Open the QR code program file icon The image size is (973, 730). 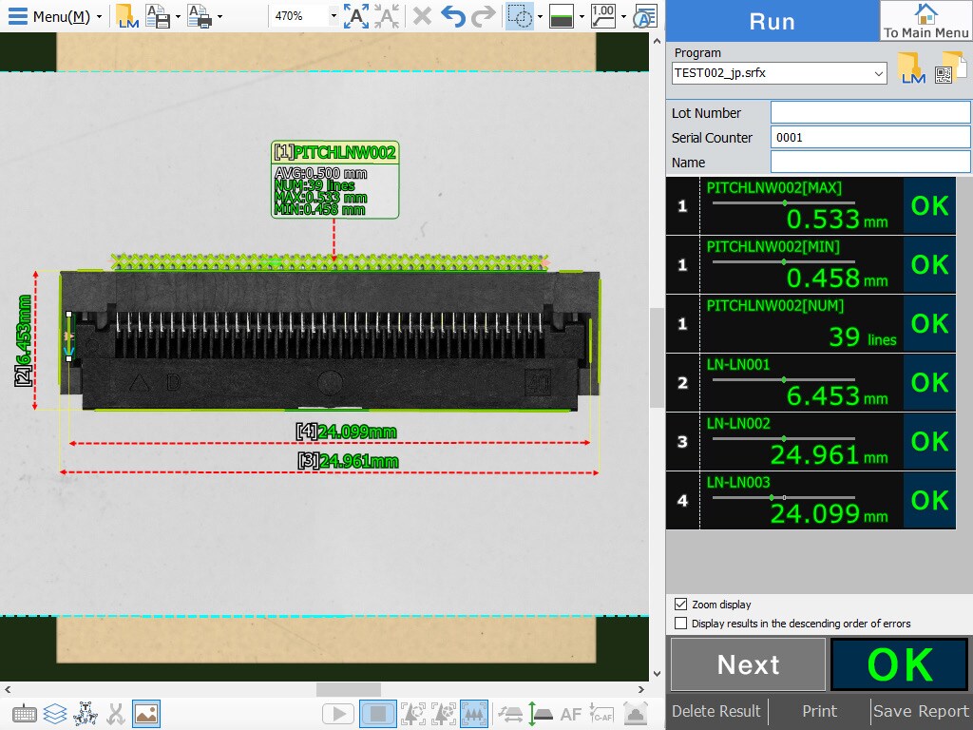pos(950,69)
